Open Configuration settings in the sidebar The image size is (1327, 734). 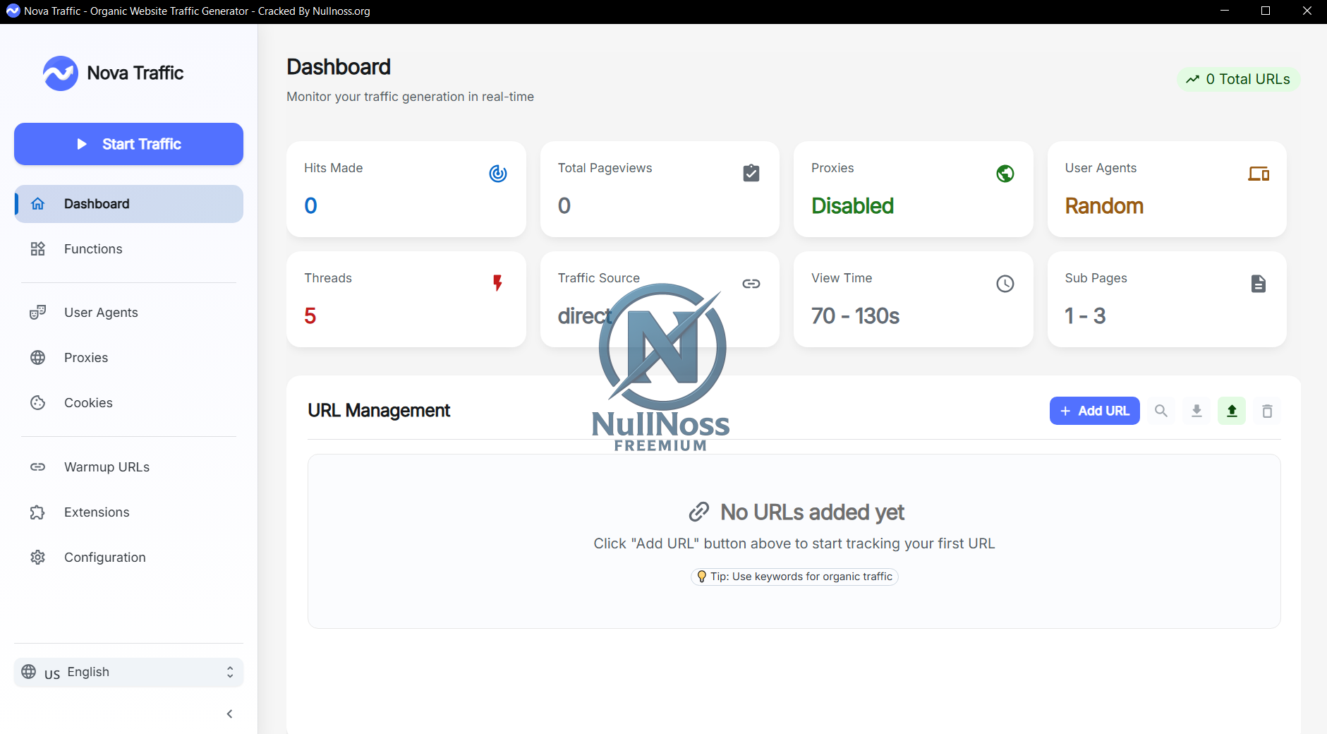[104, 558]
